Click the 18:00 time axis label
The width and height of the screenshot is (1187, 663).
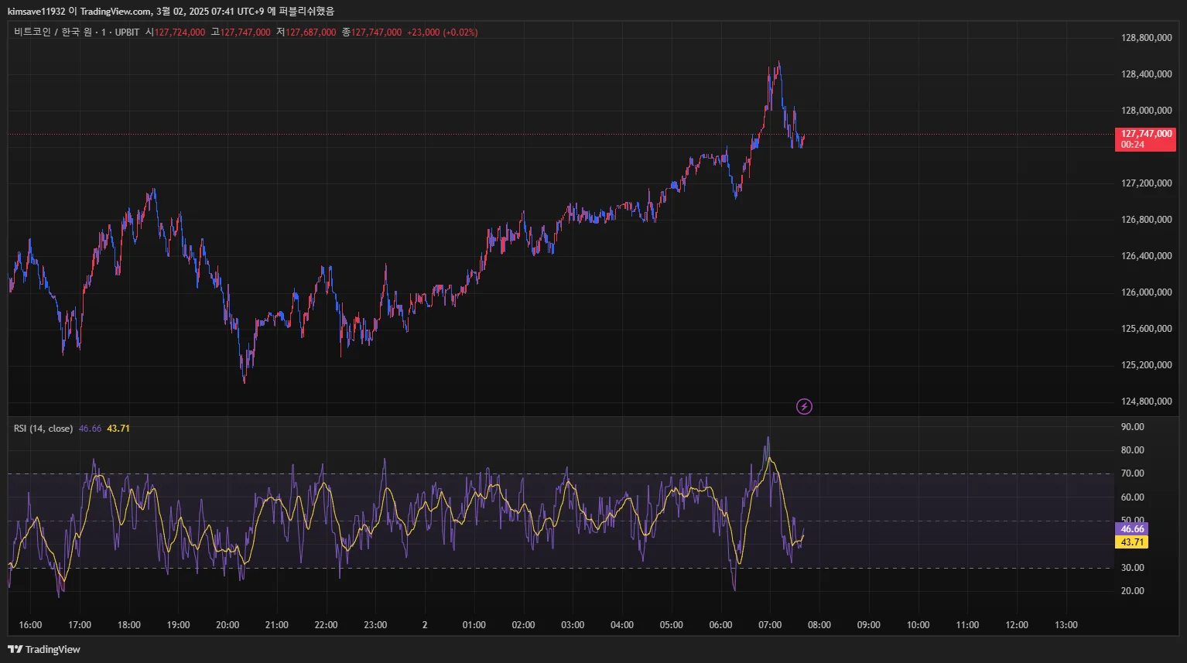pos(129,625)
